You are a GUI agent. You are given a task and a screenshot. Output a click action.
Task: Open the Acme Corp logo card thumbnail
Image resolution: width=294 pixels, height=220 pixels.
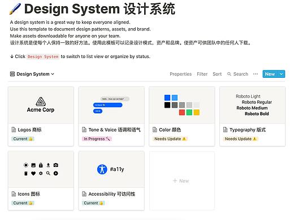pyautogui.click(x=41, y=105)
